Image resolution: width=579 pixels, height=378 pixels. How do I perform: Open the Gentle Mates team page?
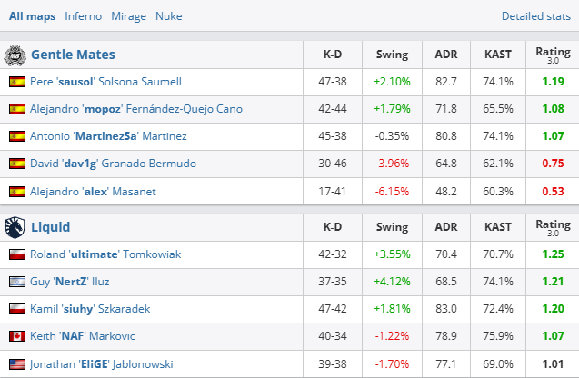point(73,55)
